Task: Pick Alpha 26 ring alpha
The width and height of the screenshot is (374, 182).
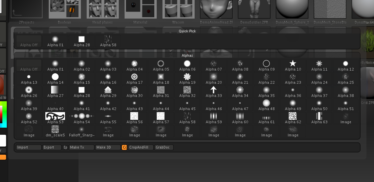Action: click(x=29, y=92)
